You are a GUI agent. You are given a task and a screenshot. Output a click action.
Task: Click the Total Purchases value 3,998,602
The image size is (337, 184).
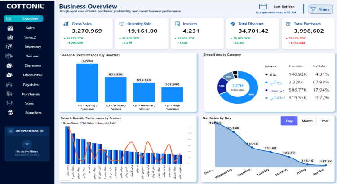tap(309, 31)
